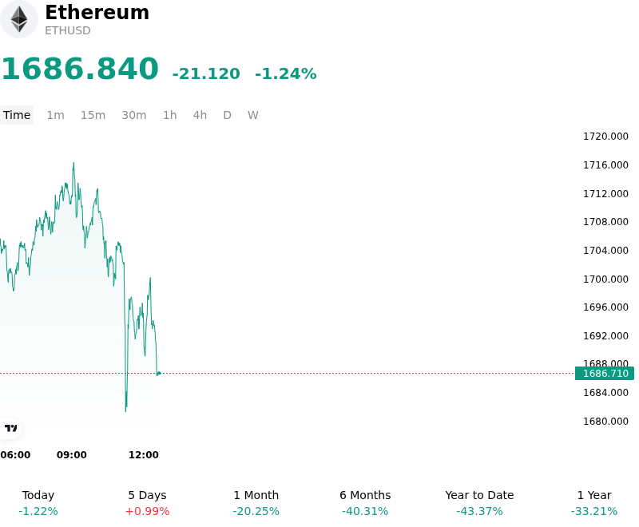Select the 1 Month performance range
639x527 pixels.
pos(256,503)
